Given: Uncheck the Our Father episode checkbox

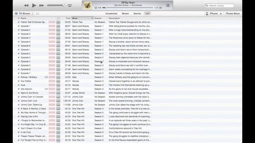Looking at the screenshot, I should 19,81.
